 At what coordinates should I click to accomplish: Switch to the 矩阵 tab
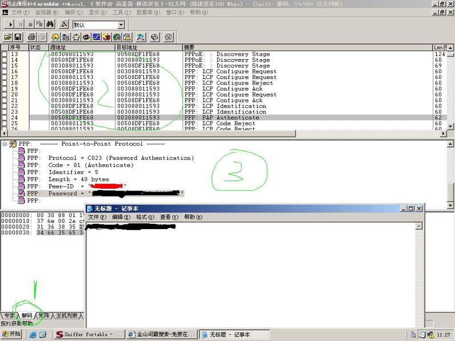(43, 315)
